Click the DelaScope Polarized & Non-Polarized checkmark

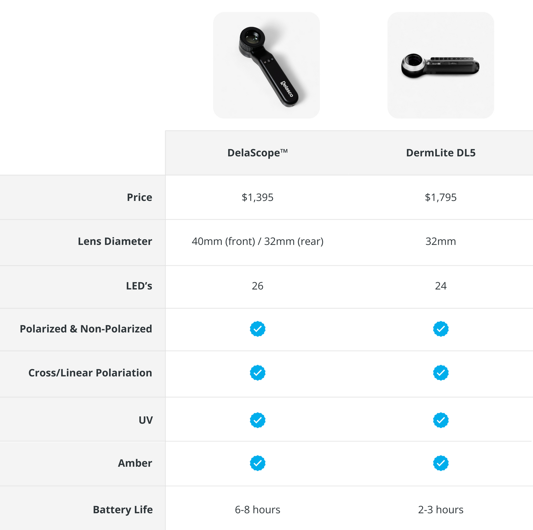click(258, 329)
